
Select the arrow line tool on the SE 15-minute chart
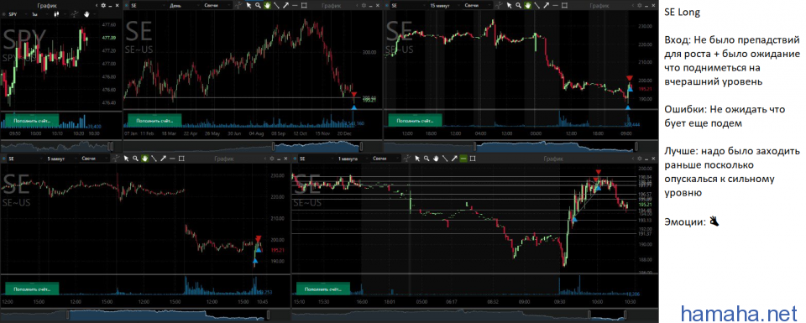[x=547, y=6]
